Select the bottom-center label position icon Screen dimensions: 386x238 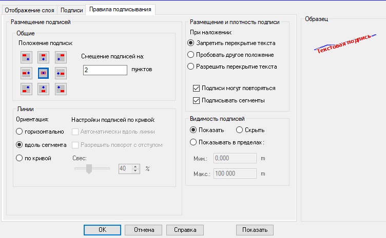coord(44,89)
